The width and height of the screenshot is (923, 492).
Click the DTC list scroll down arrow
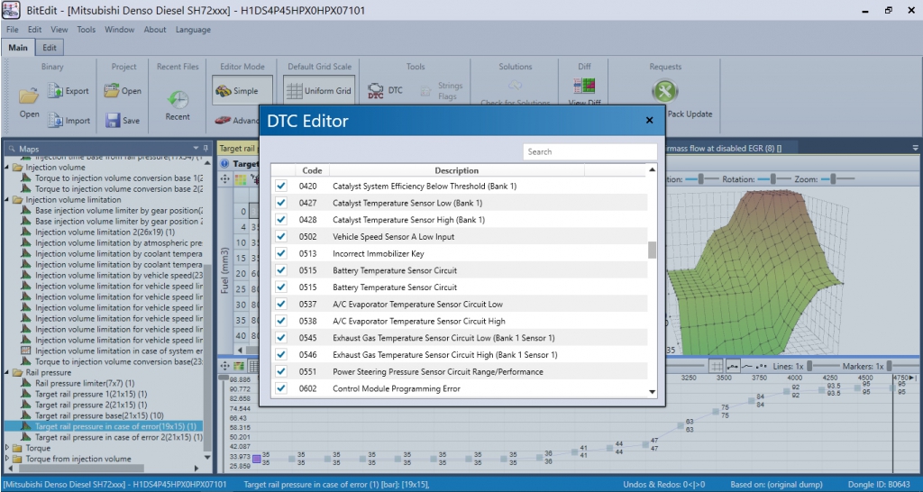652,392
